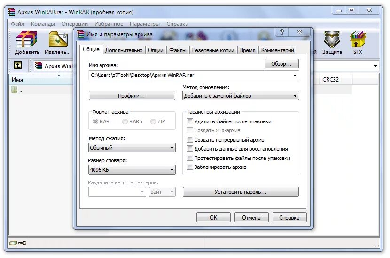Viewport: 390px width, 258px height.
Task: Open the Опции tab
Action: pos(156,50)
